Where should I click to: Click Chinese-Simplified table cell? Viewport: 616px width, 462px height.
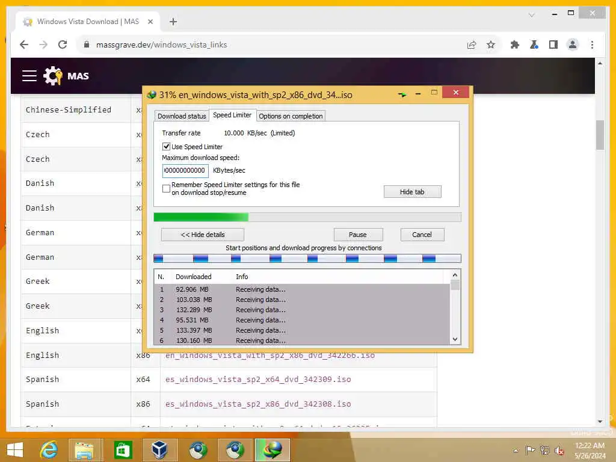click(x=76, y=110)
